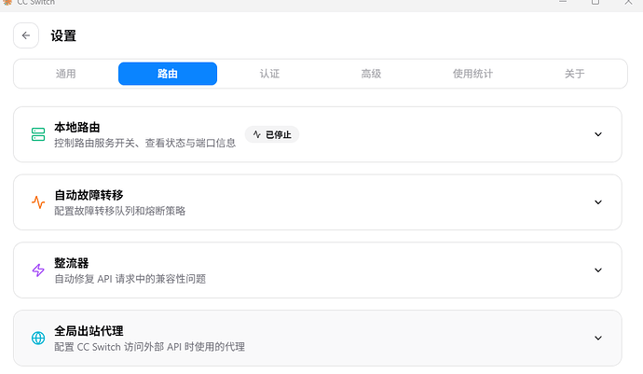The height and width of the screenshot is (374, 643).
Task: Select the 路由 tab
Action: pyautogui.click(x=168, y=74)
